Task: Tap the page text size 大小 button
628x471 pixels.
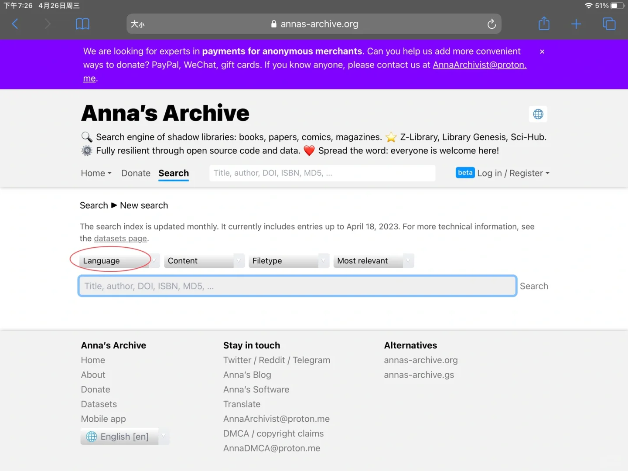Action: 138,24
